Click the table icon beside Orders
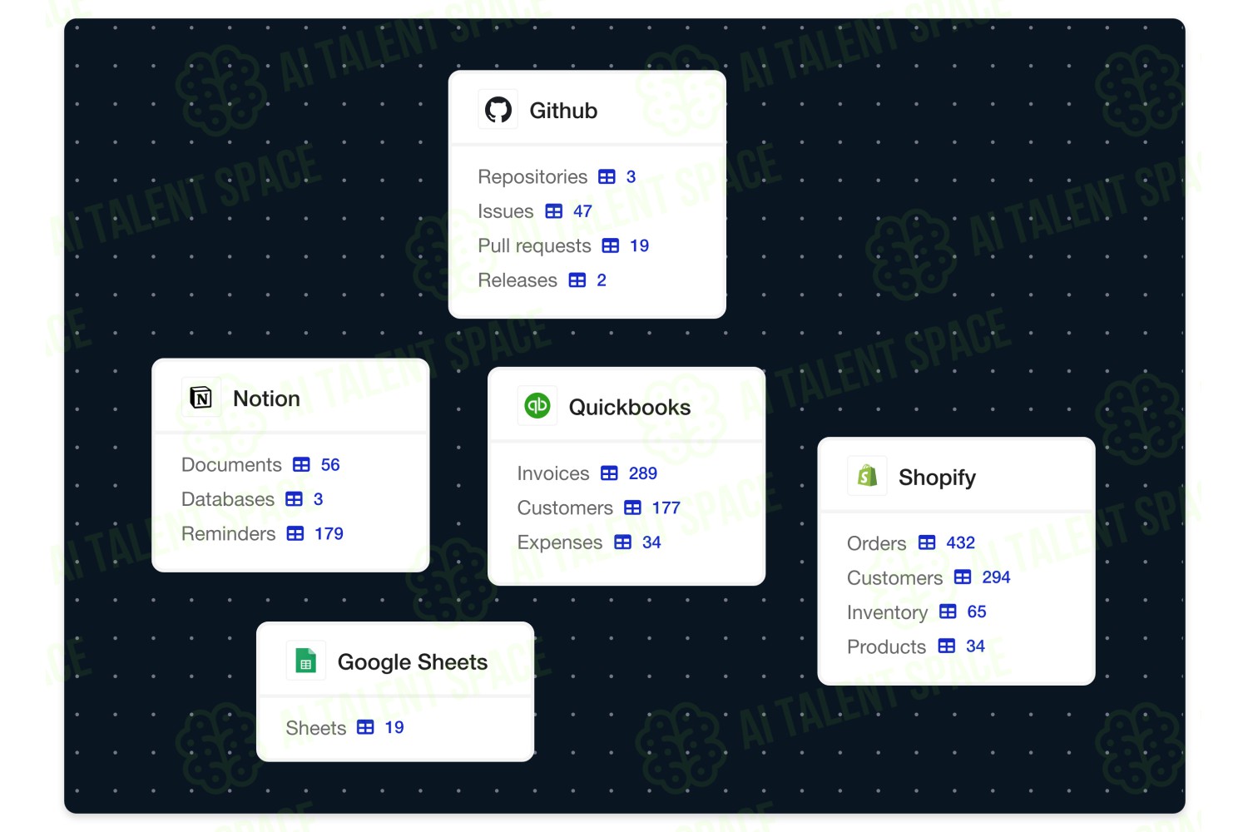This screenshot has width=1248, height=832. coord(927,542)
